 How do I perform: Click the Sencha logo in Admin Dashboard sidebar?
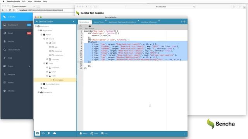click(4, 17)
